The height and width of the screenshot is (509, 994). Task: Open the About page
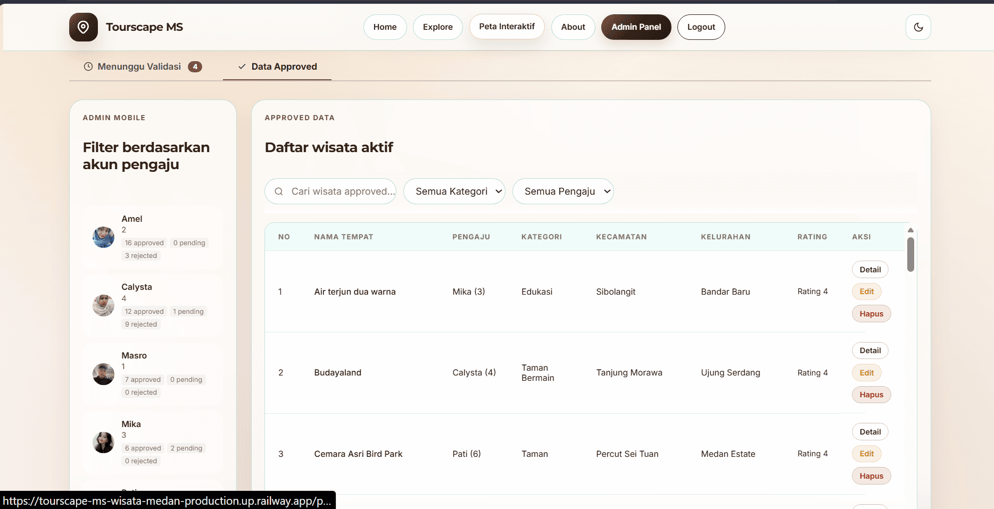pos(573,27)
